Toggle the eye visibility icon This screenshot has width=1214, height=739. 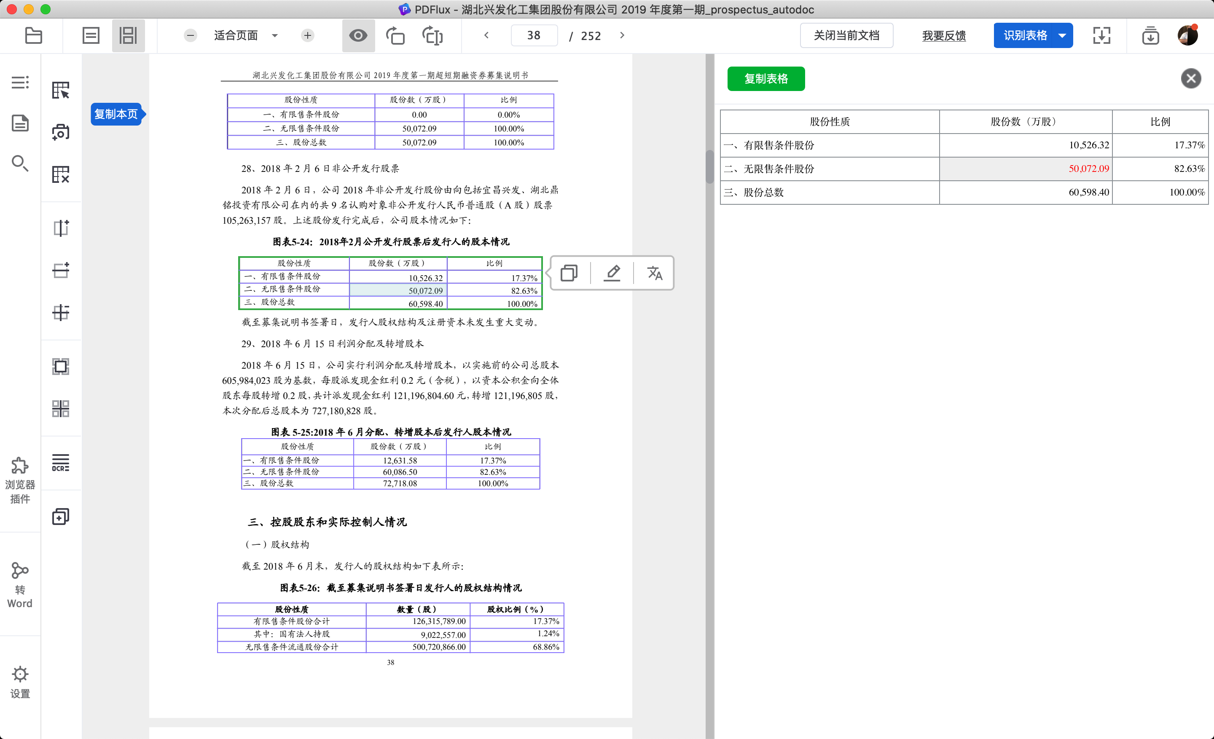tap(358, 35)
